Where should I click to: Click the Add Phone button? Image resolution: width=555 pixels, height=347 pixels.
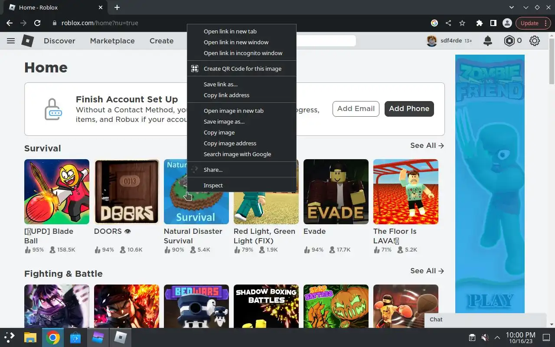point(409,109)
